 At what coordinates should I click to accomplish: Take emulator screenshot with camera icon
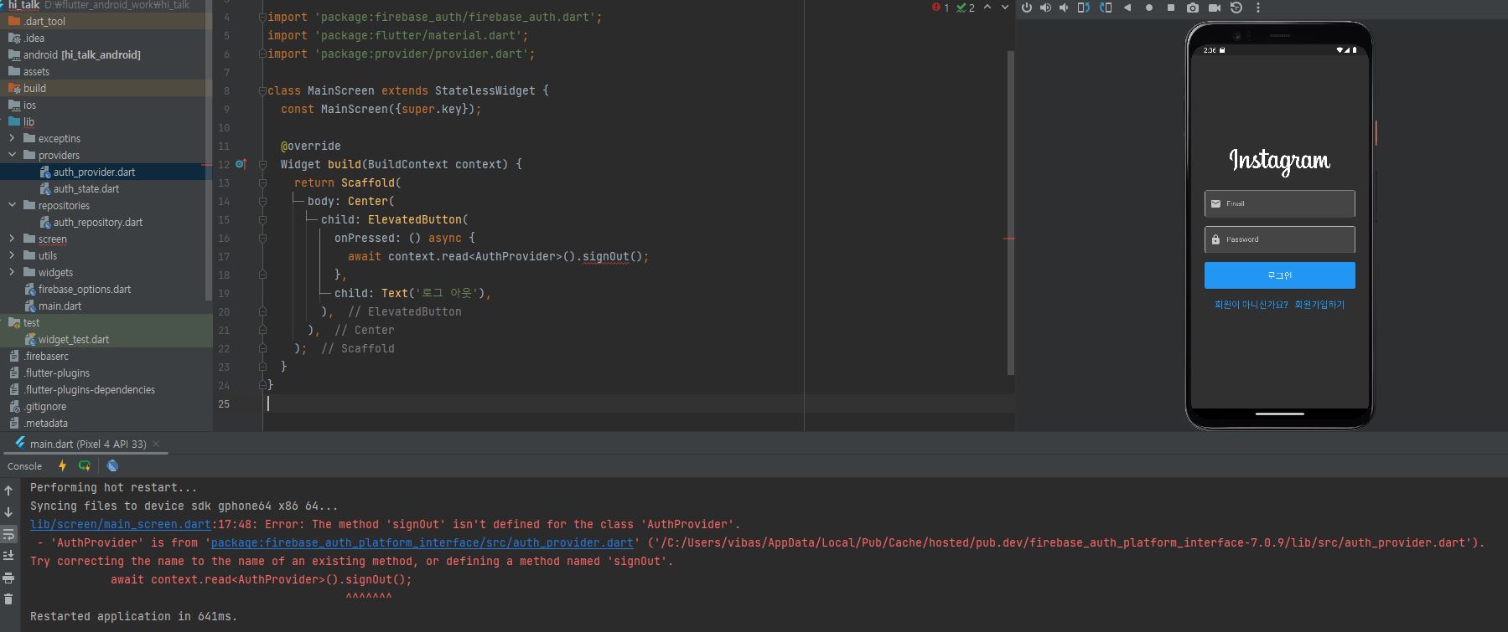(1193, 8)
